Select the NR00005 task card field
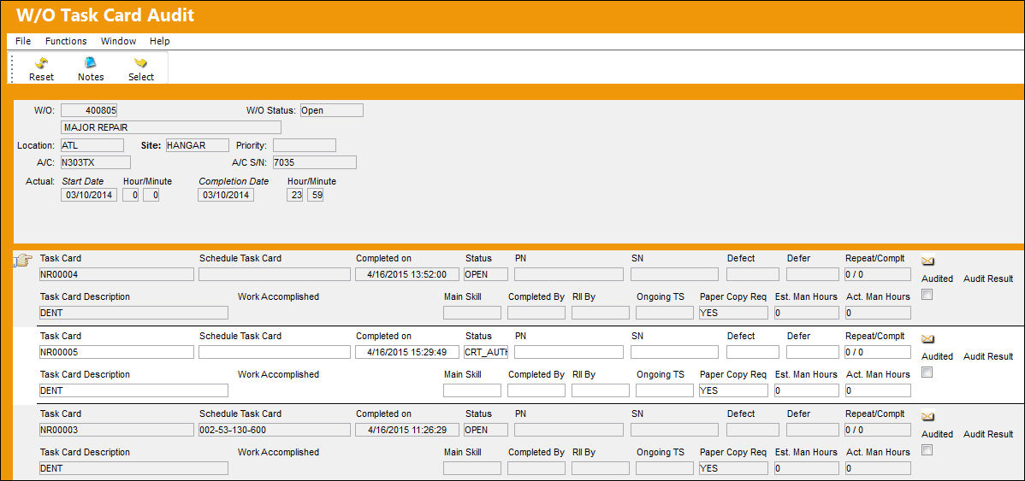The width and height of the screenshot is (1025, 481). coord(116,352)
